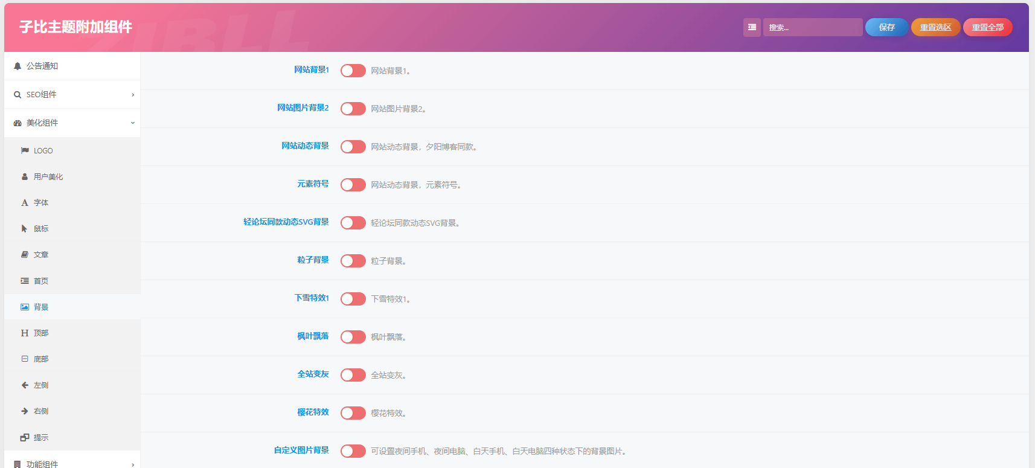This screenshot has height=468, width=1035.
Task: Click the user icon beside 用户美化
Action: [x=25, y=177]
